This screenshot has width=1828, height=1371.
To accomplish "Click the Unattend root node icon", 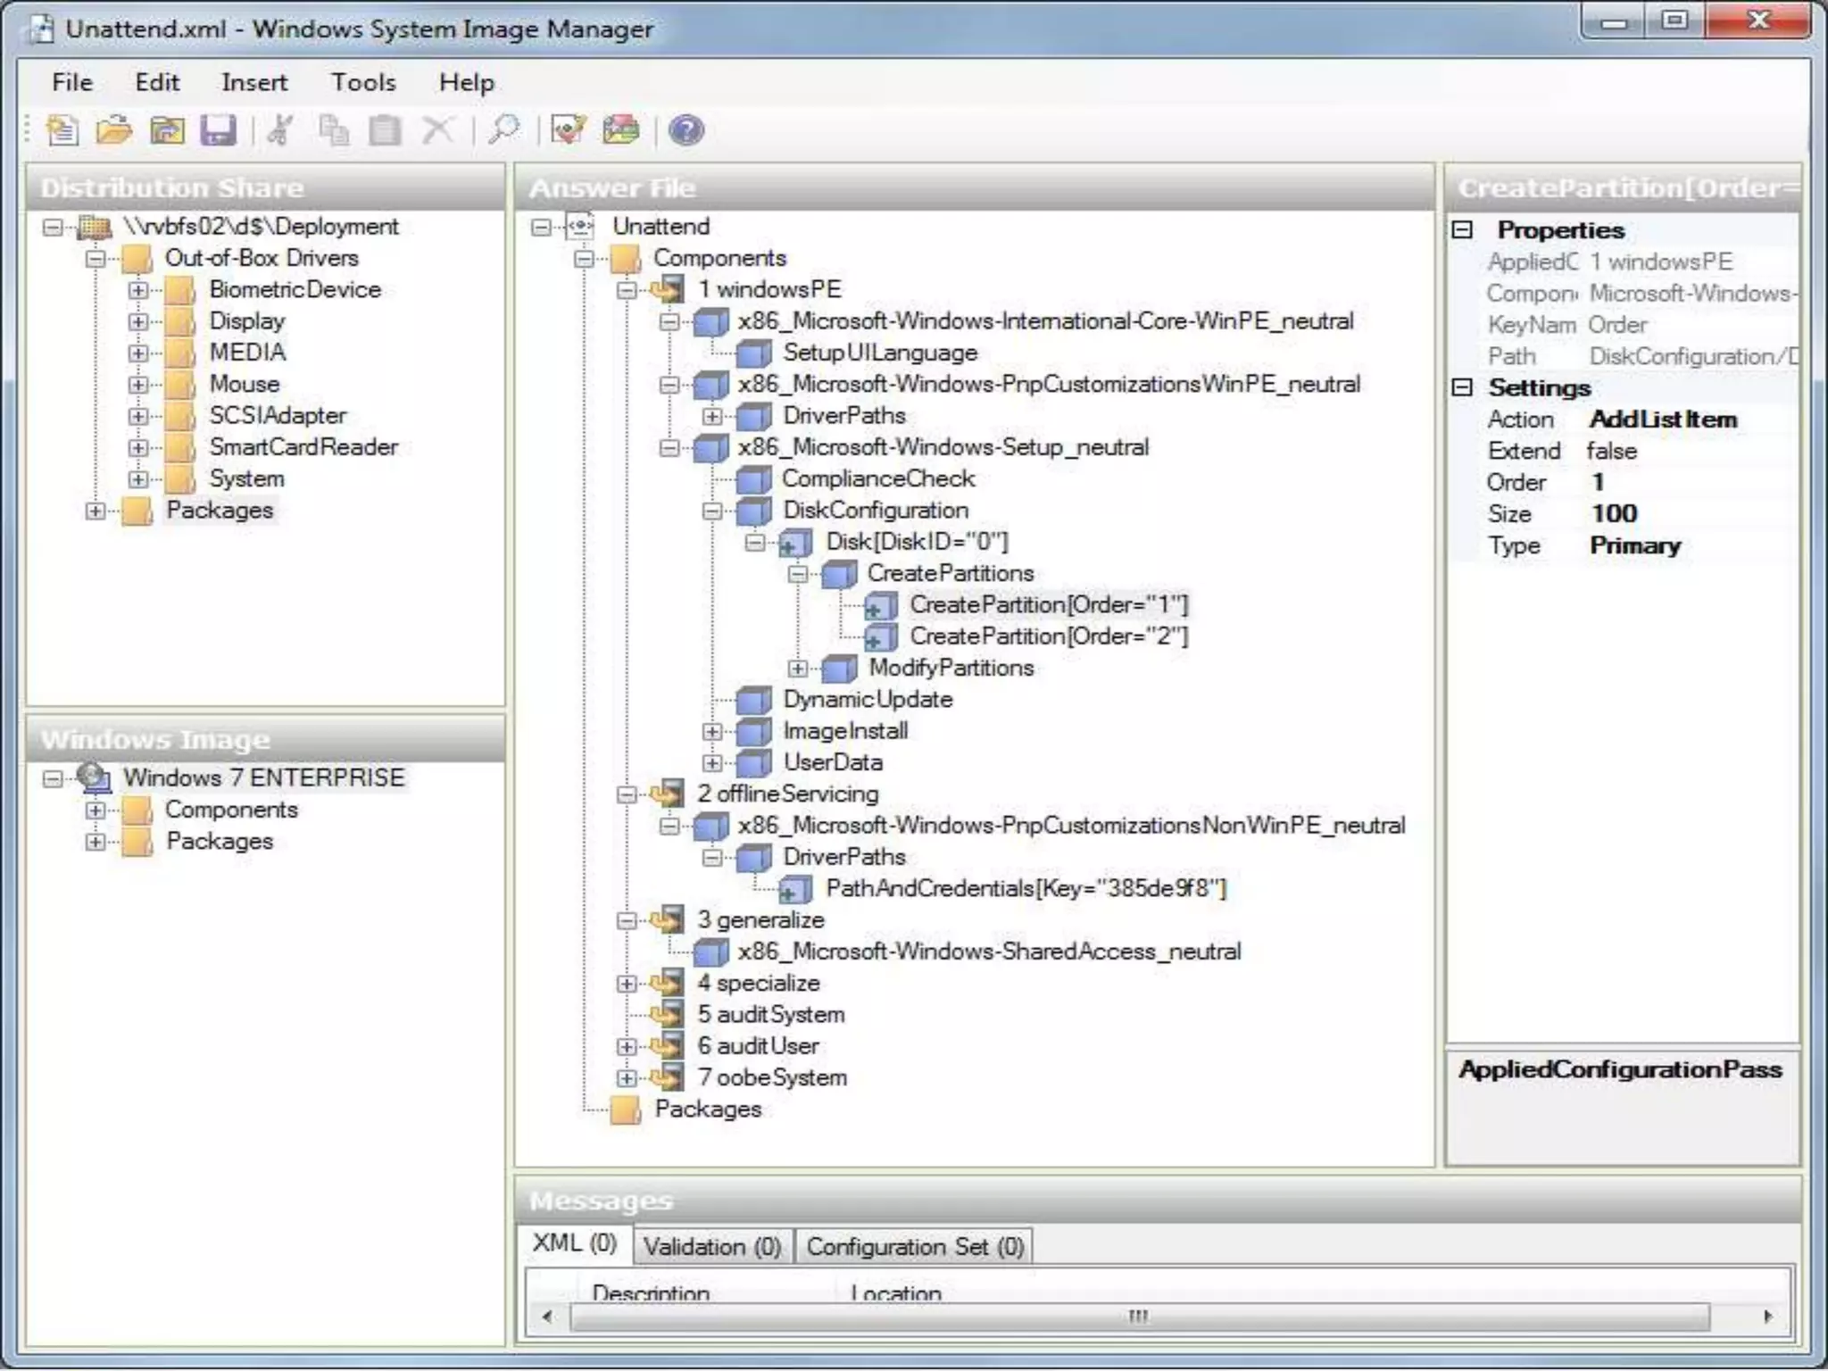I will point(581,226).
